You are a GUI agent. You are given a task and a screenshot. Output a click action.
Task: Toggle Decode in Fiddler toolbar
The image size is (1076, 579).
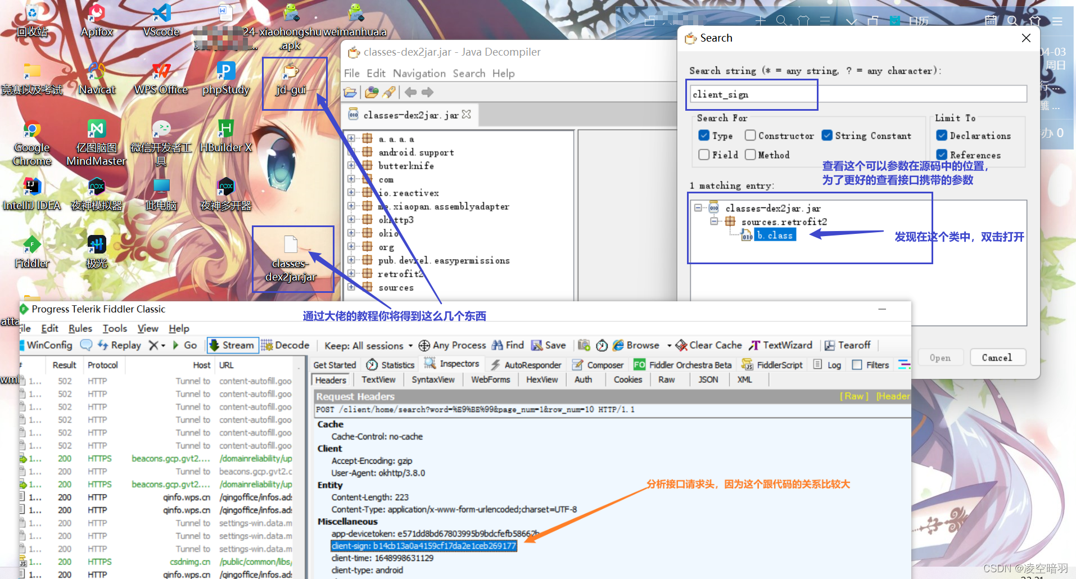[286, 345]
